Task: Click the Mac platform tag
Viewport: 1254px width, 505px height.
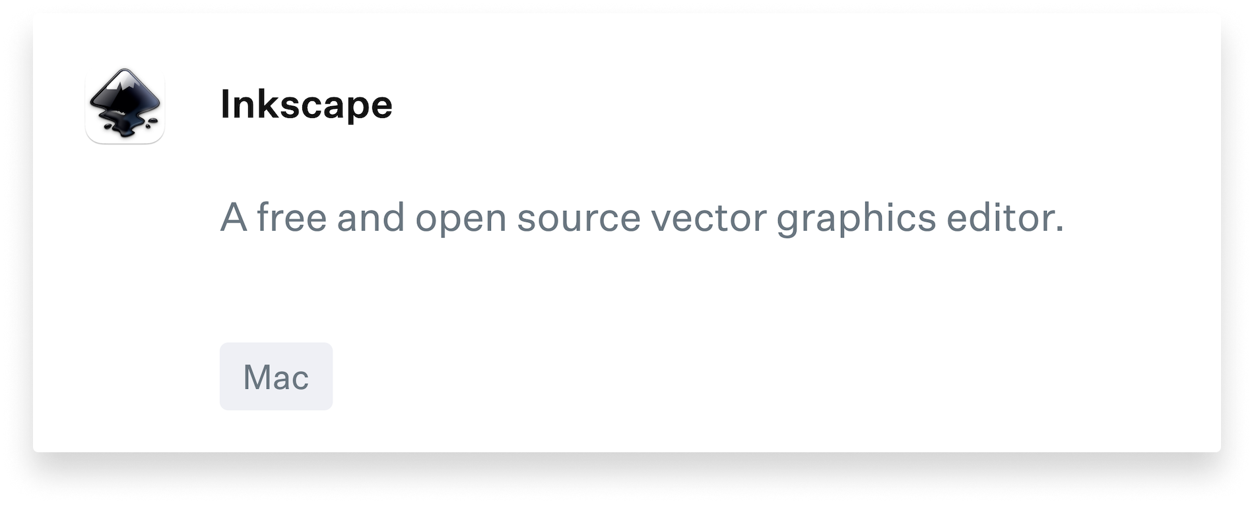Action: pos(276,376)
